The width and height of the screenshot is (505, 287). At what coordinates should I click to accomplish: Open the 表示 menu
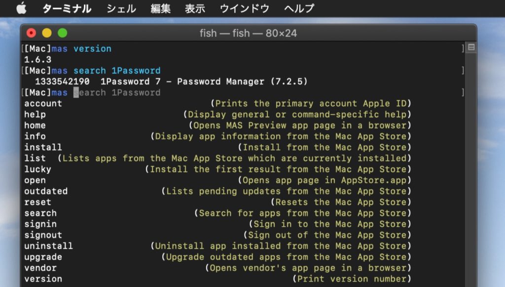coord(195,8)
